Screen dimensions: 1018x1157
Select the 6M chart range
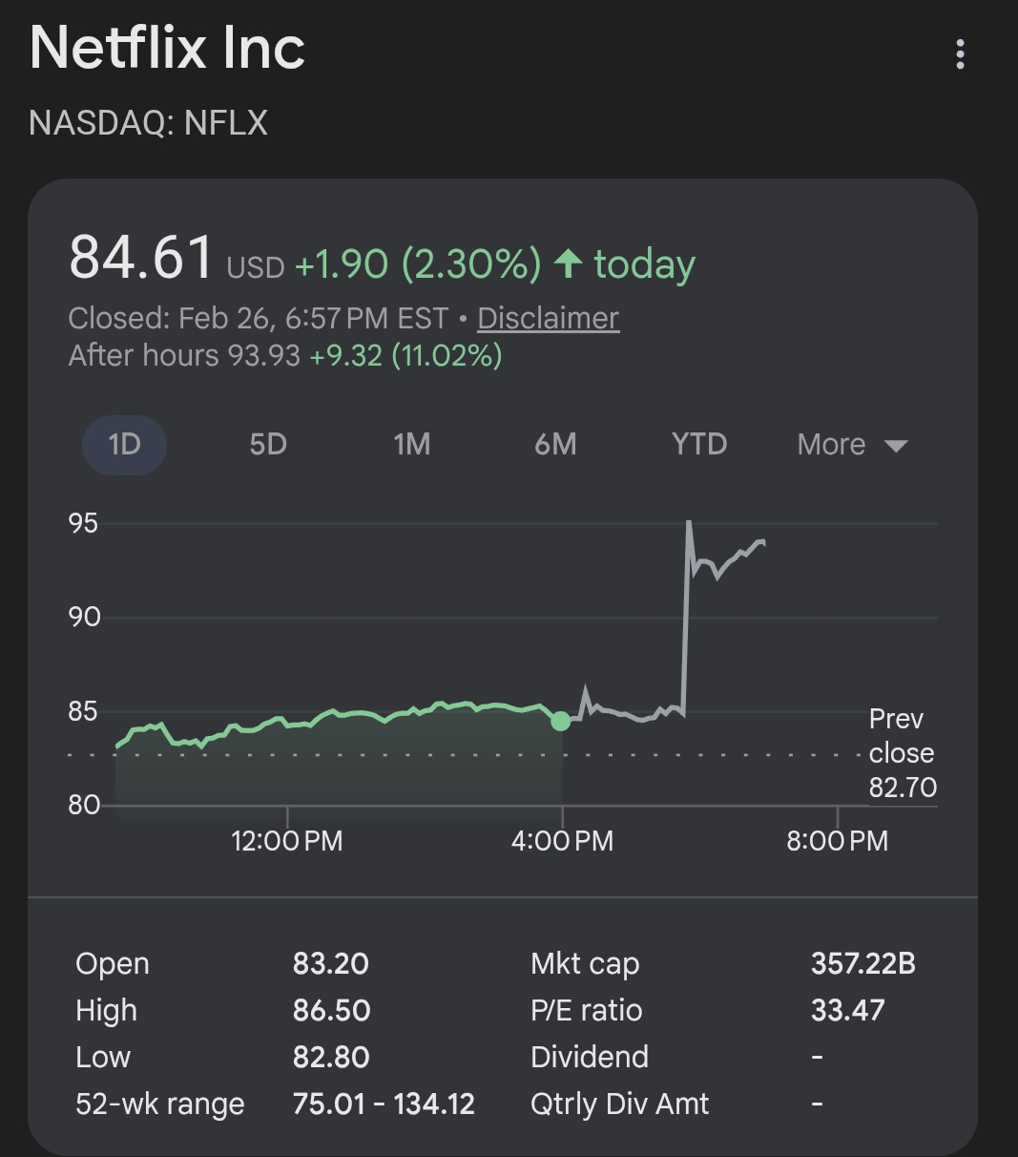point(555,445)
